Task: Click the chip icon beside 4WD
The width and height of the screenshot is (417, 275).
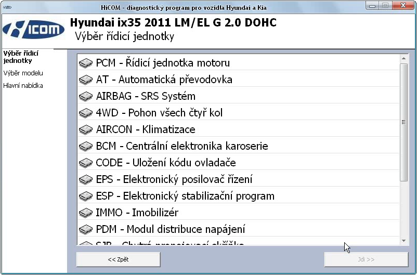Action: click(x=86, y=113)
